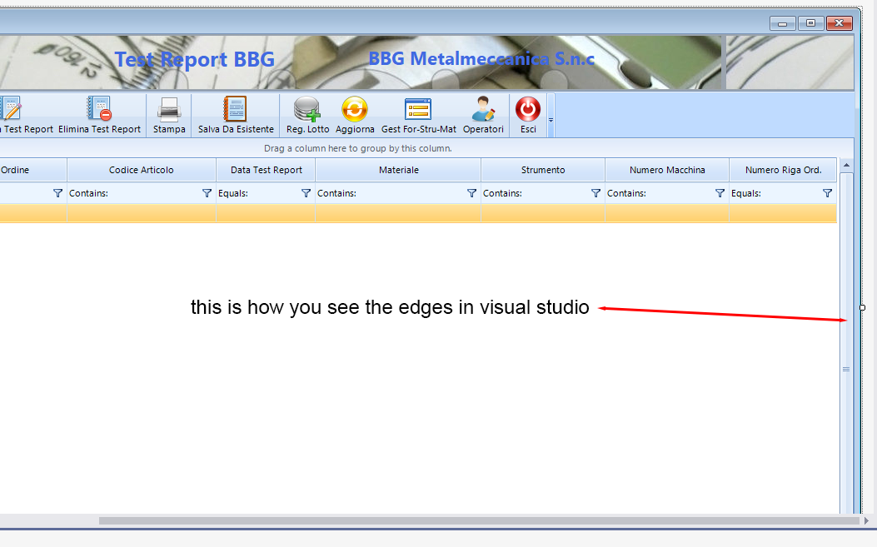Viewport: 877px width, 547px height.
Task: Open filter funnel for Codice Articolo
Action: (x=207, y=193)
